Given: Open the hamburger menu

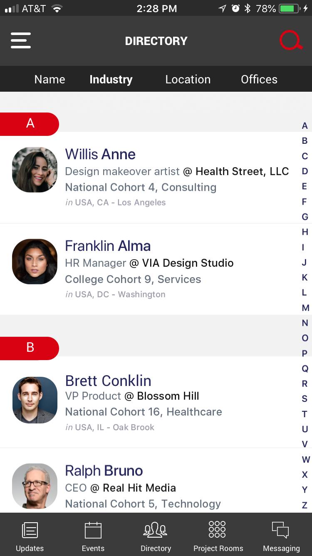Looking at the screenshot, I should 21,40.
